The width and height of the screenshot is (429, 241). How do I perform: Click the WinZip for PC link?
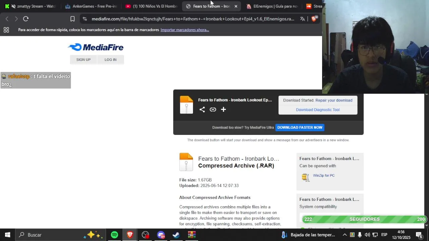point(324,175)
